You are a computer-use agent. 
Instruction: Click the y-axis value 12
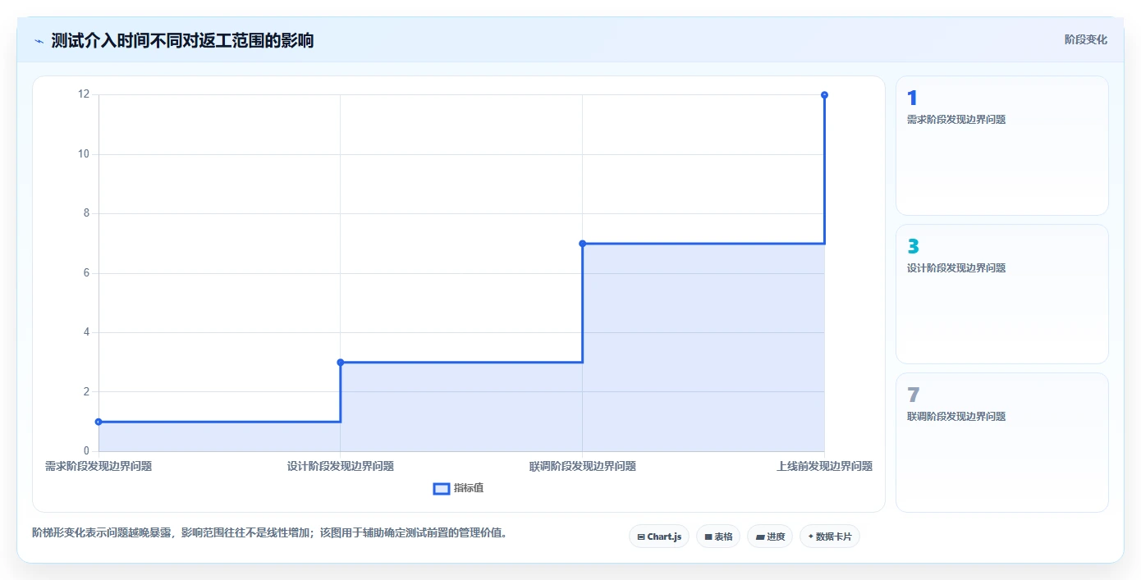click(x=84, y=94)
